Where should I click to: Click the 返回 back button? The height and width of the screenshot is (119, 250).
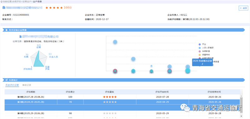243,8
